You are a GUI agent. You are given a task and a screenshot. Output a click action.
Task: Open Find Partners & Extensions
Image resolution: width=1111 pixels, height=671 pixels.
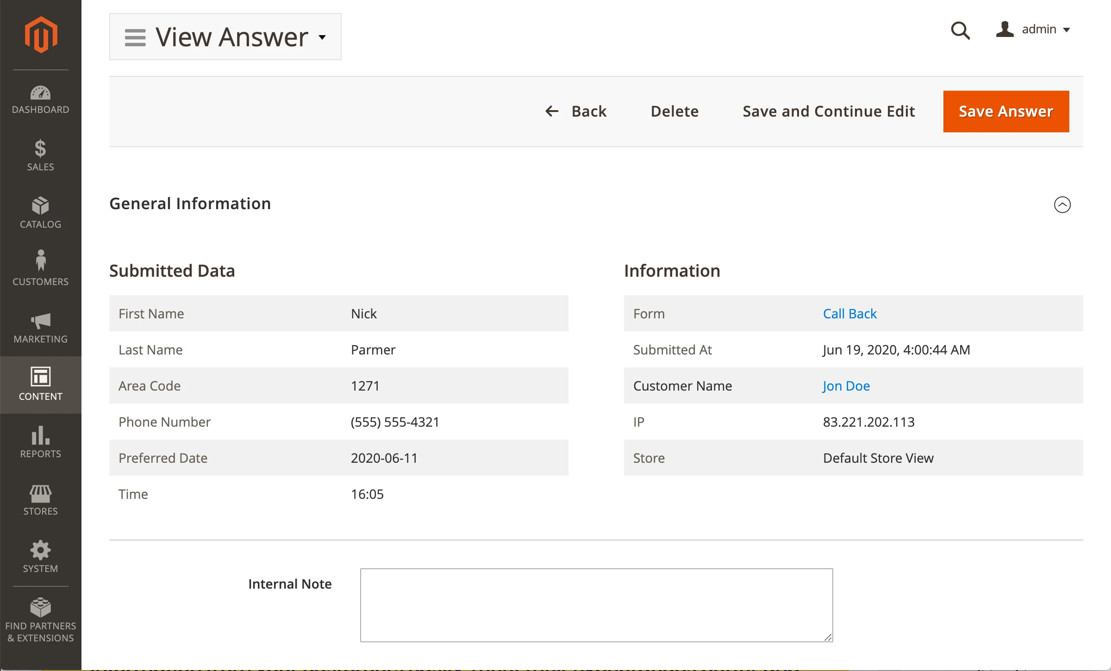coord(41,619)
